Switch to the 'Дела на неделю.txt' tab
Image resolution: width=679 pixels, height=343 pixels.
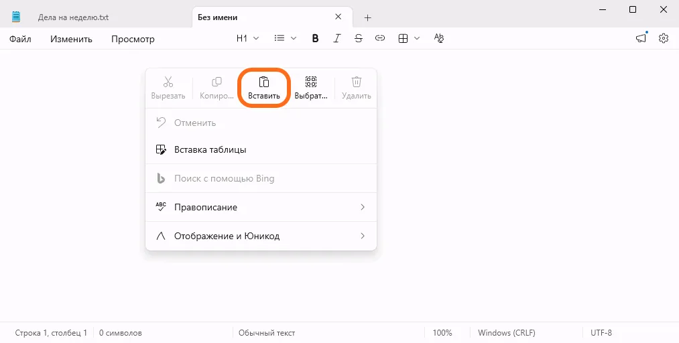tap(73, 17)
